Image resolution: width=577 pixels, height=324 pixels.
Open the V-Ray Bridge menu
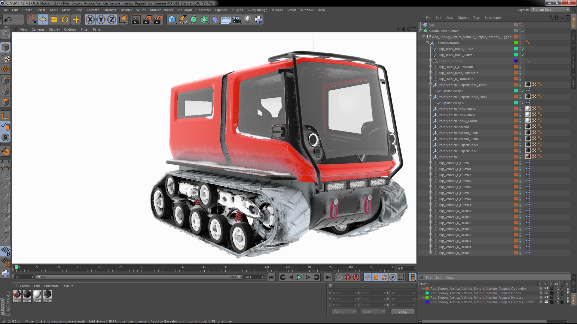257,10
